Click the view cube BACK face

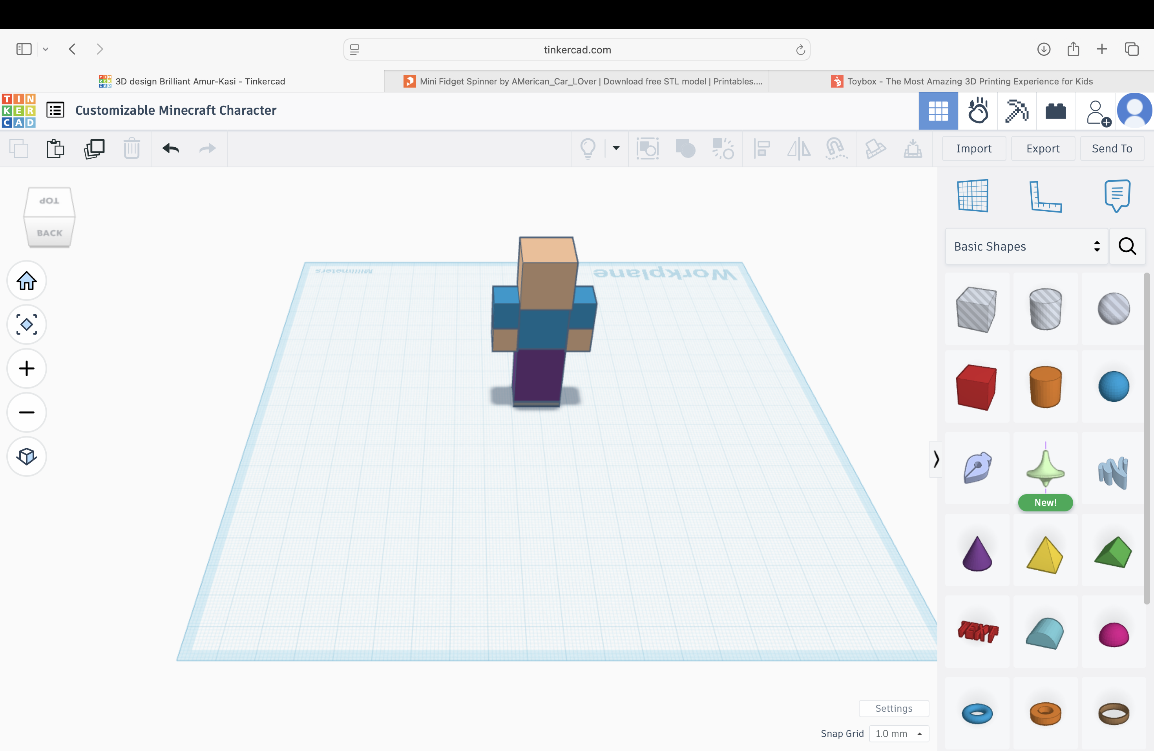[49, 233]
